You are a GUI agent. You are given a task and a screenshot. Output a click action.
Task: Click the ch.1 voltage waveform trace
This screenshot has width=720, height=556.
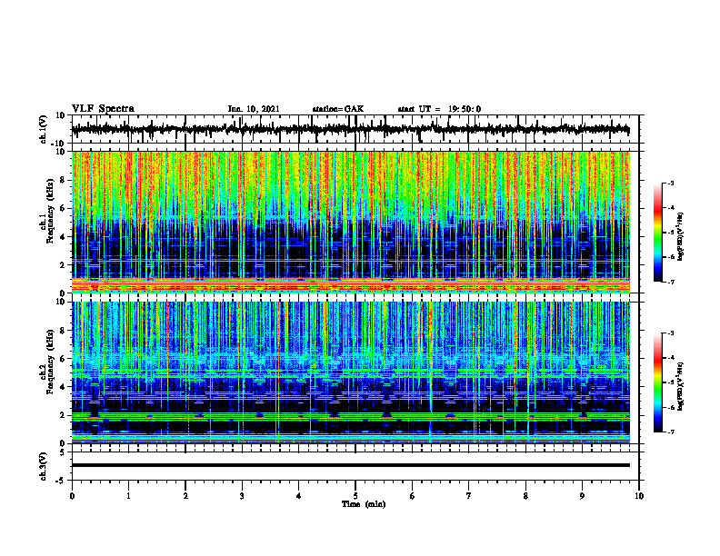pyautogui.click(x=350, y=129)
